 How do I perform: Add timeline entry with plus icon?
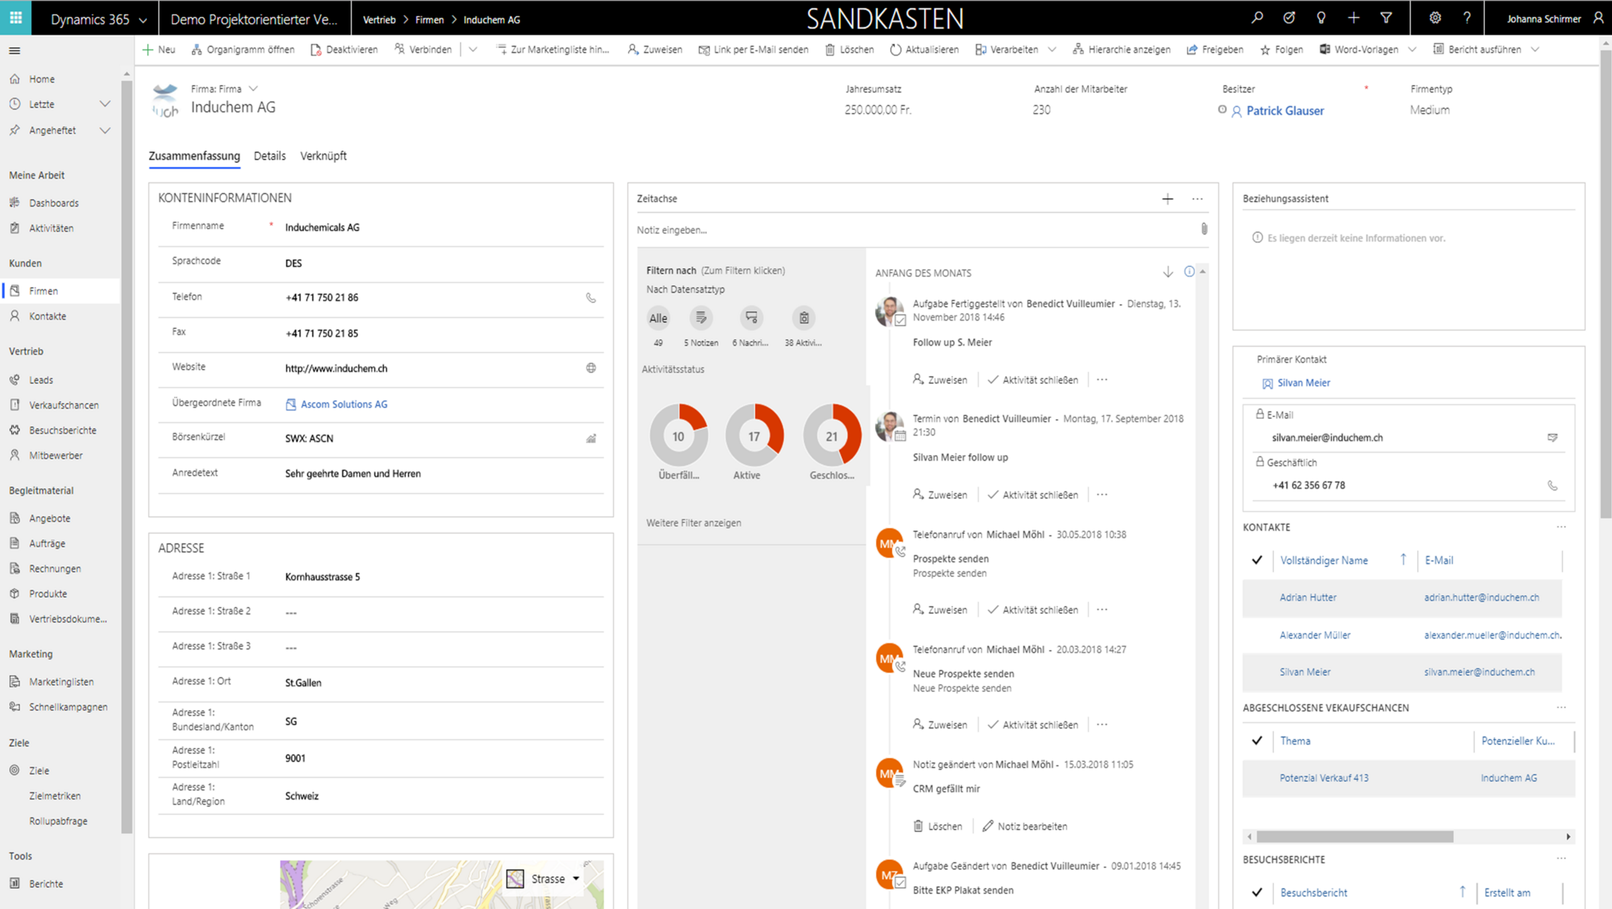[1167, 199]
